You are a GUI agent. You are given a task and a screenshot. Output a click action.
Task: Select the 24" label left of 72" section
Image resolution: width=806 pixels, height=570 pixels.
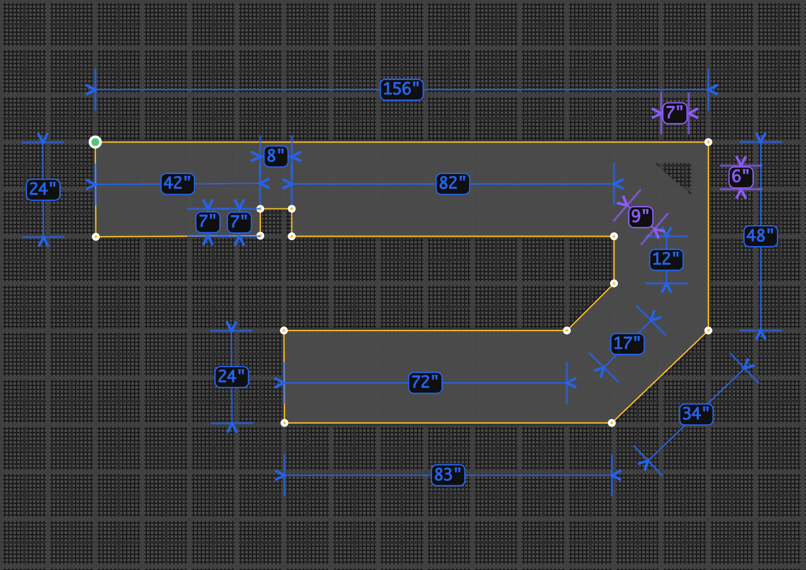pos(231,377)
